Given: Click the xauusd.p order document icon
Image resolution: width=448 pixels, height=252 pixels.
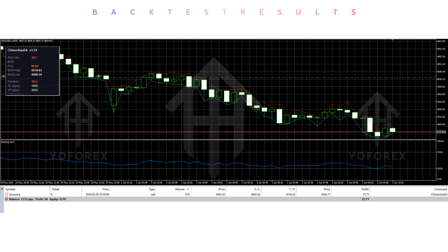Looking at the screenshot, I should (6, 194).
